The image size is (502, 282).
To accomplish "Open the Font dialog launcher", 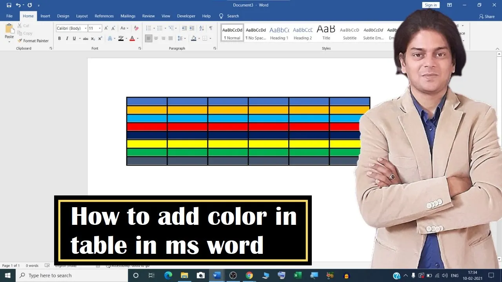I will click(x=140, y=48).
